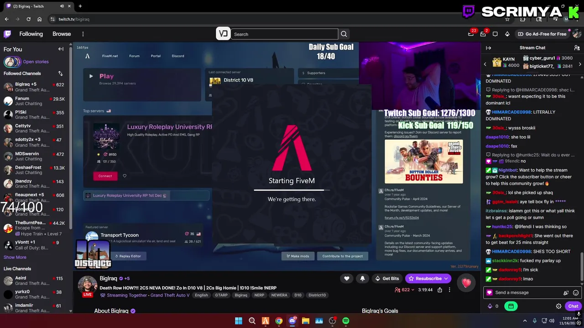Open the emote picker smiley

[576, 293]
